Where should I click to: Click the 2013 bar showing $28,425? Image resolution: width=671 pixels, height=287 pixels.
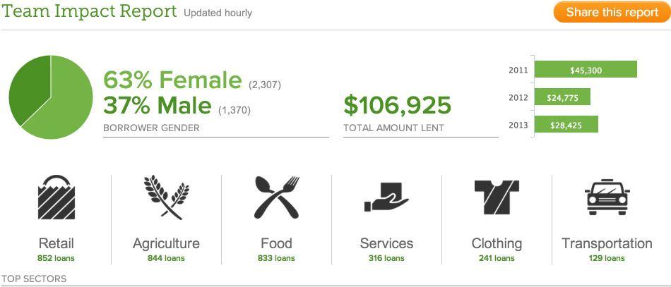(566, 124)
